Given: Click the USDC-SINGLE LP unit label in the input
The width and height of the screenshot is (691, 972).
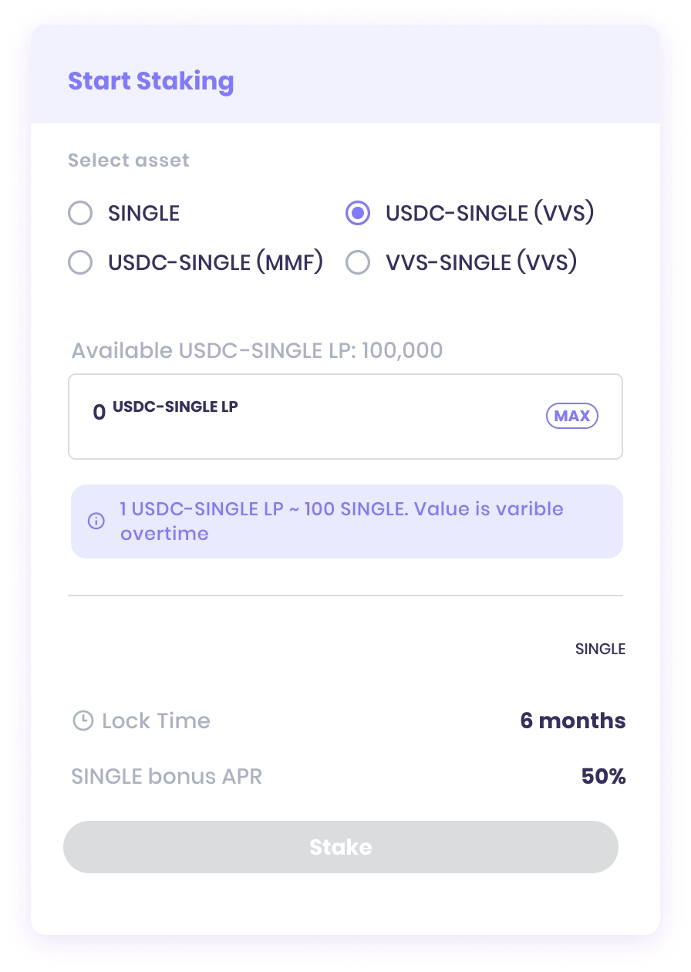Looking at the screenshot, I should (175, 407).
